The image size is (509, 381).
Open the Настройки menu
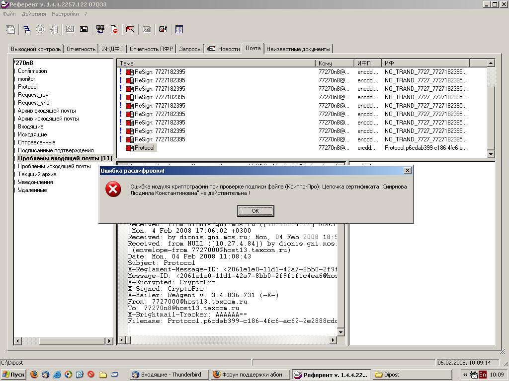coord(65,14)
